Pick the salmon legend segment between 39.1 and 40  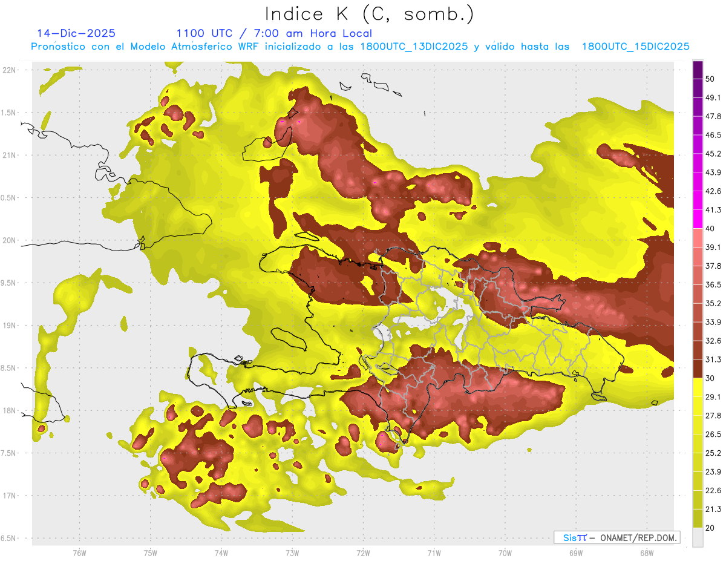coord(698,238)
